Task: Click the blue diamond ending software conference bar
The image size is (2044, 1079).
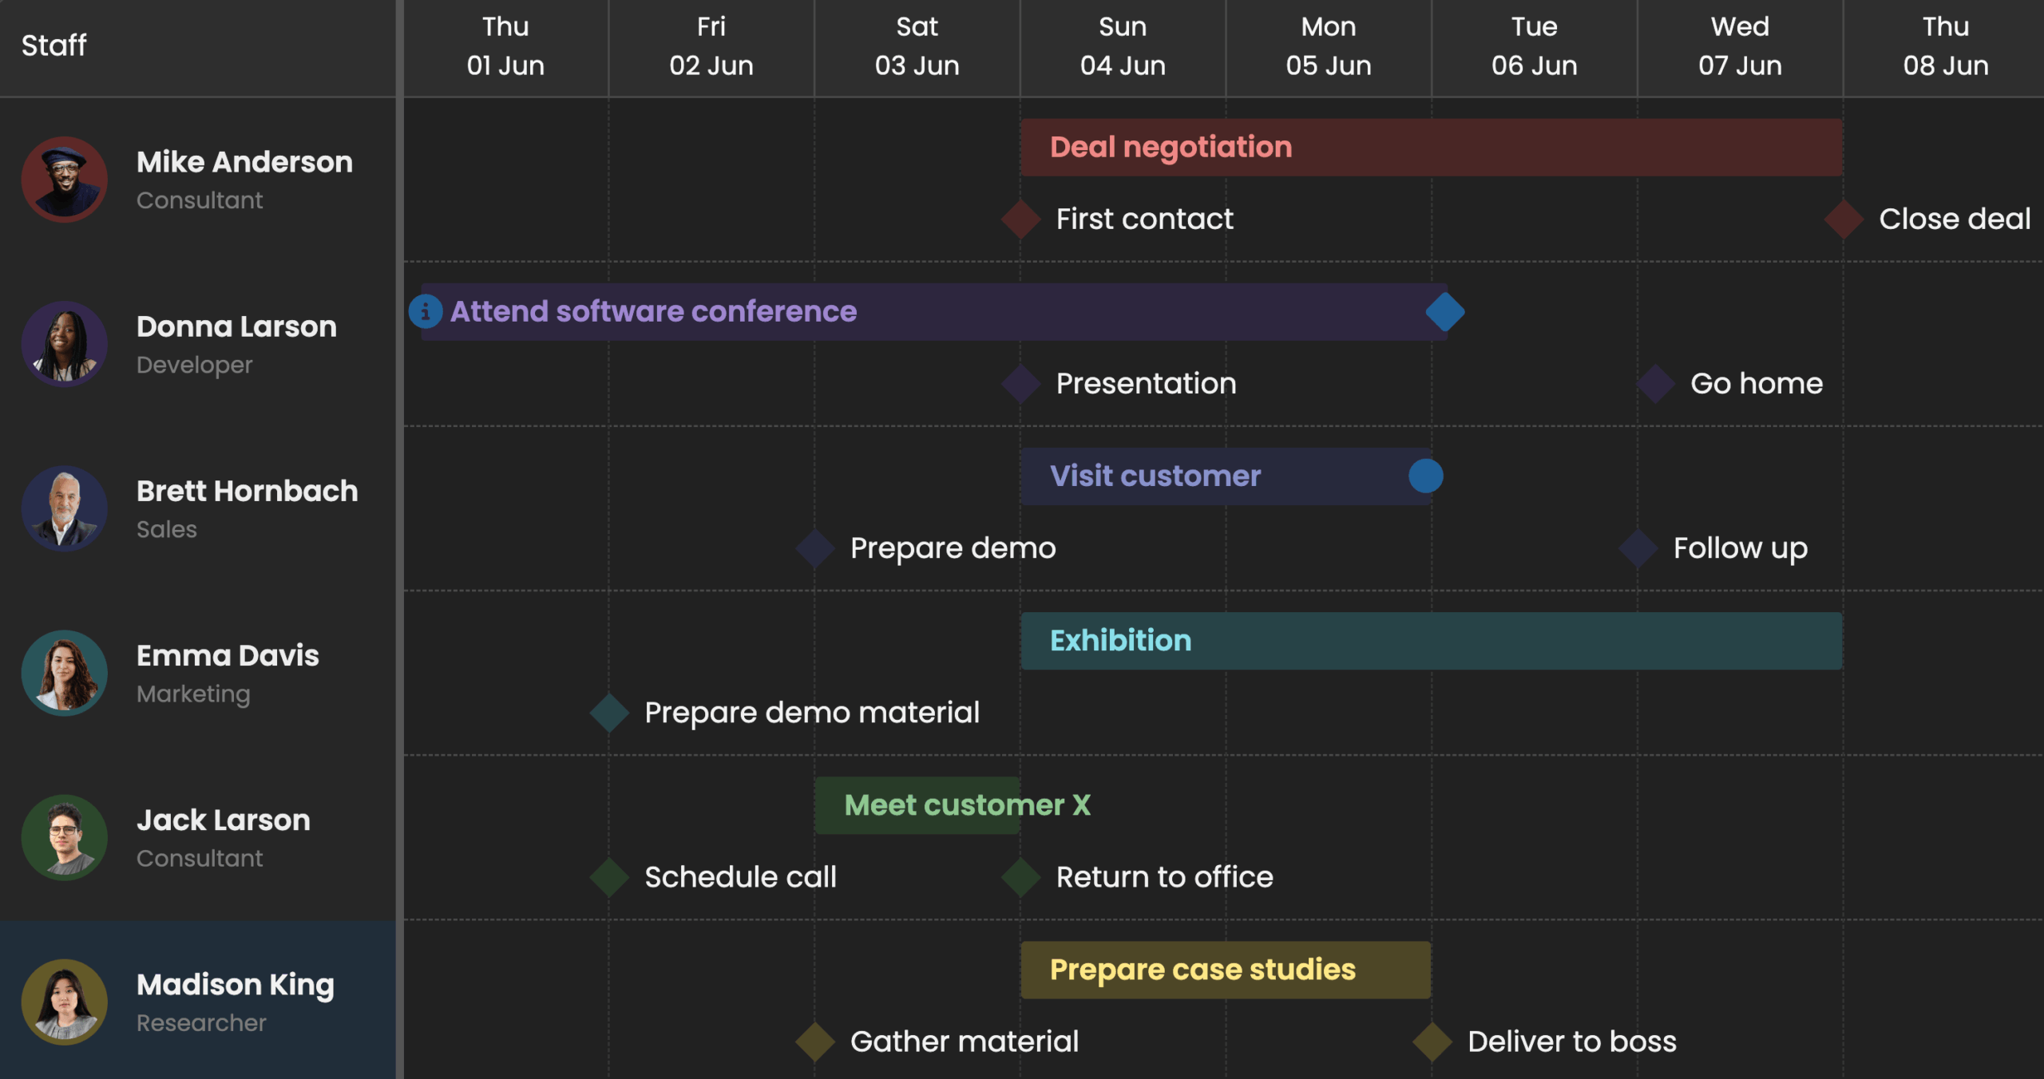Action: click(x=1444, y=311)
